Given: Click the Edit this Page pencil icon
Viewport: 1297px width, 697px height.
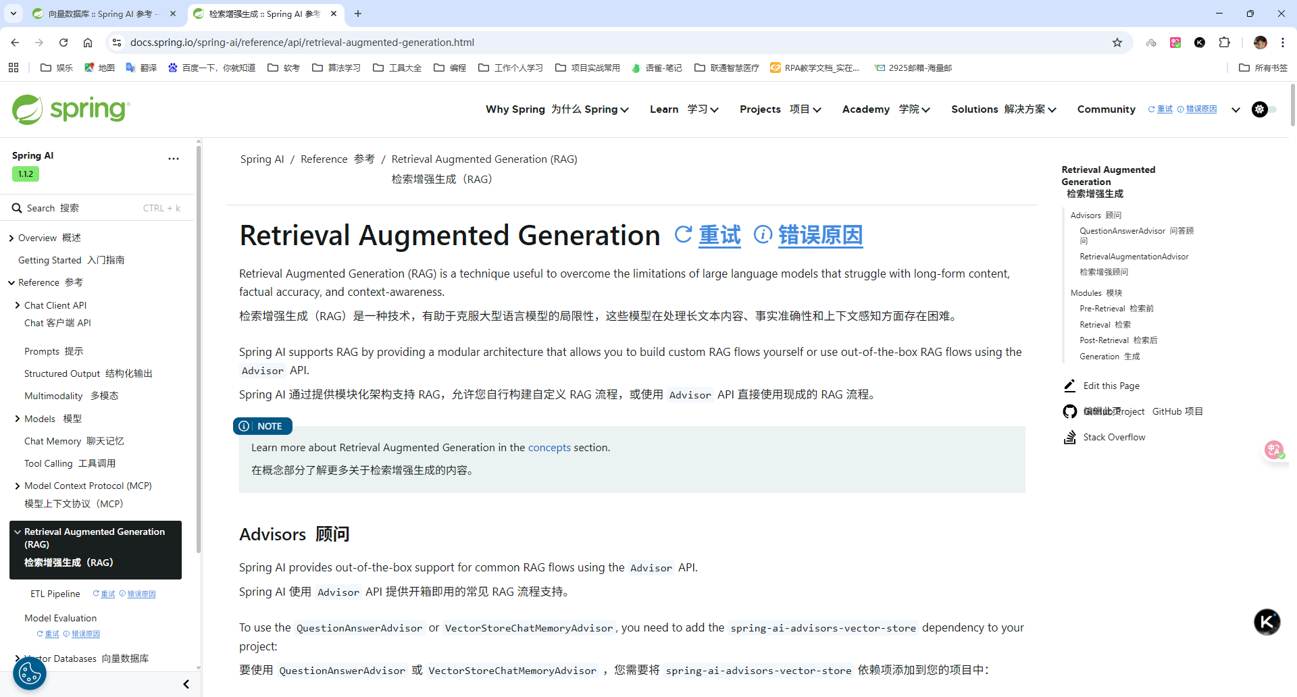Looking at the screenshot, I should [x=1069, y=385].
